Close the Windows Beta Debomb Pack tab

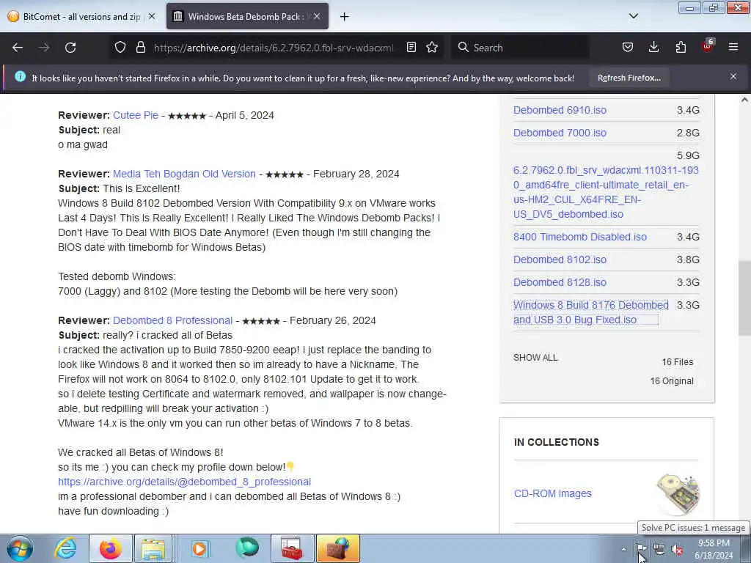coord(317,16)
